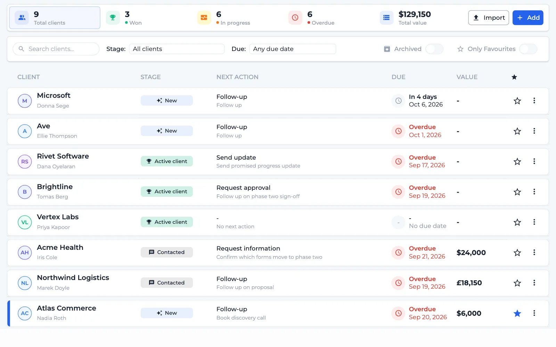Click the overdue clock icon for Ave
556x347 pixels.
(x=398, y=131)
